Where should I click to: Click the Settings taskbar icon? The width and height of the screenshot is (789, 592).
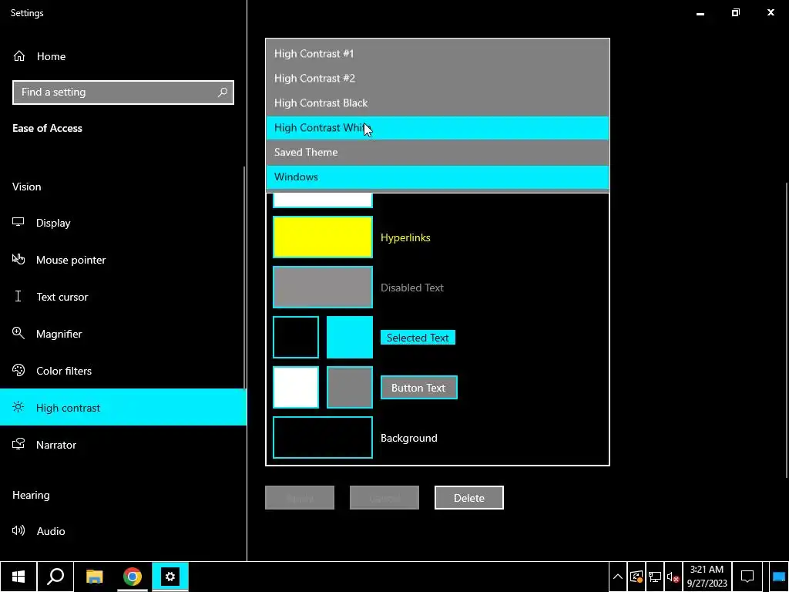[x=170, y=577]
